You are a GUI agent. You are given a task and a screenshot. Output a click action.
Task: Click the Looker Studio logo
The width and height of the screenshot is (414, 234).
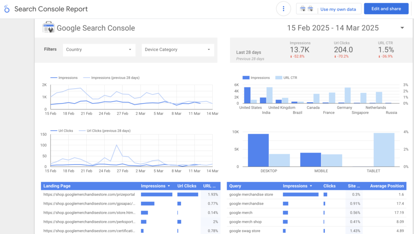(7, 9)
